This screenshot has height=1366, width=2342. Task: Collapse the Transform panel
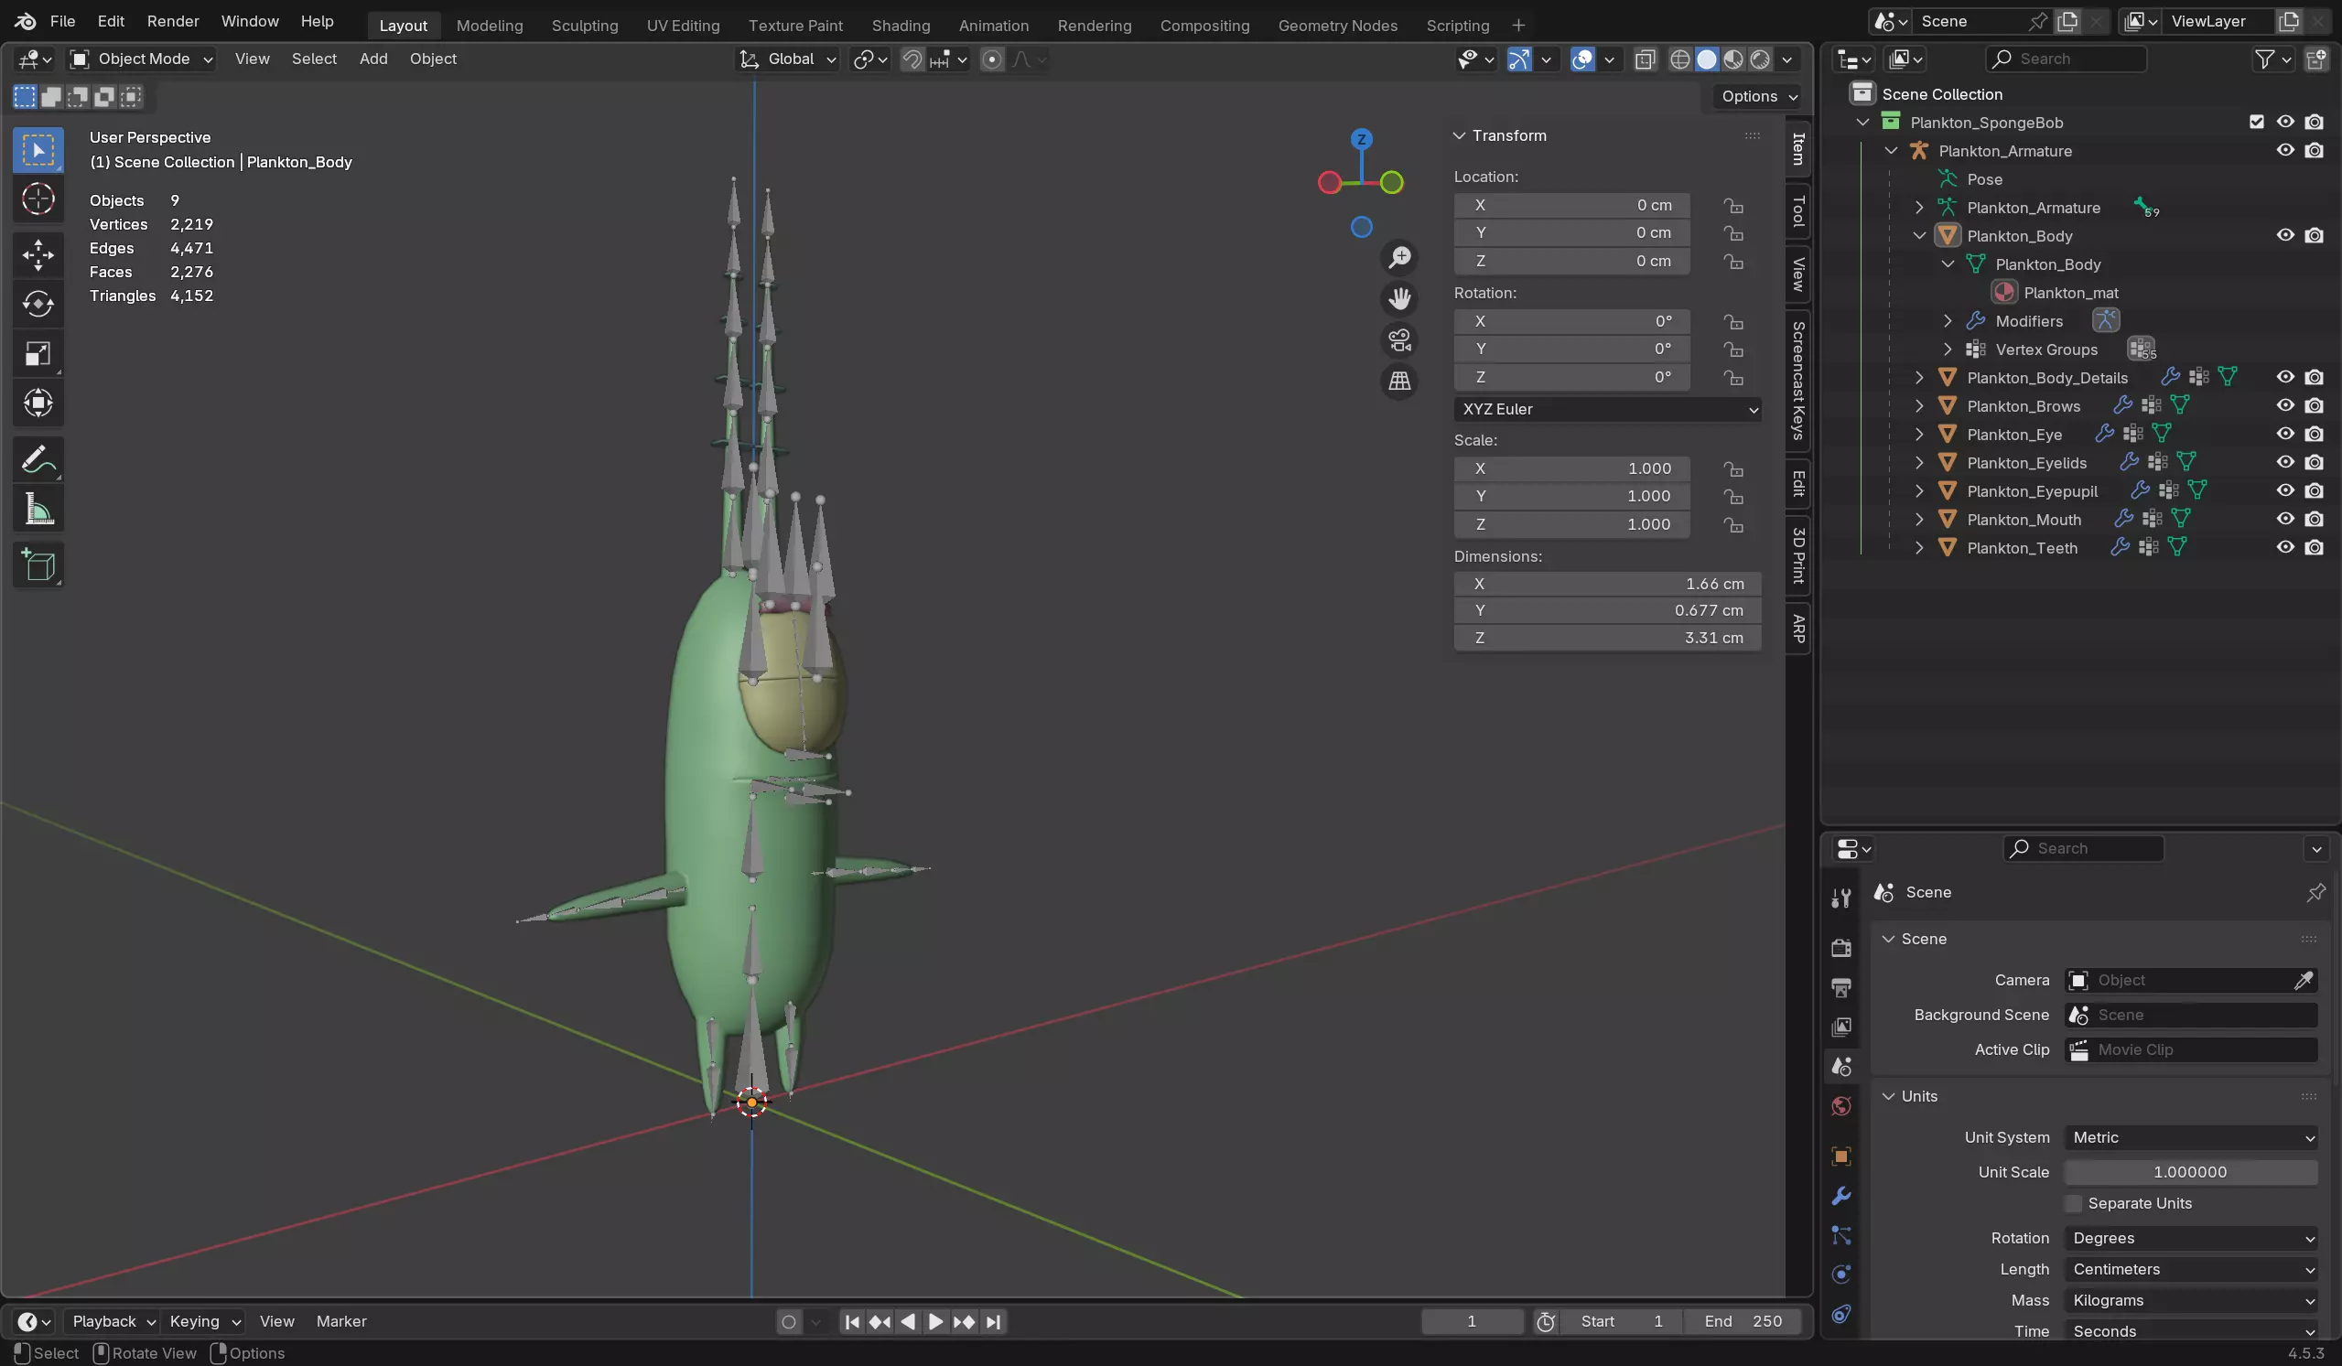click(x=1459, y=135)
